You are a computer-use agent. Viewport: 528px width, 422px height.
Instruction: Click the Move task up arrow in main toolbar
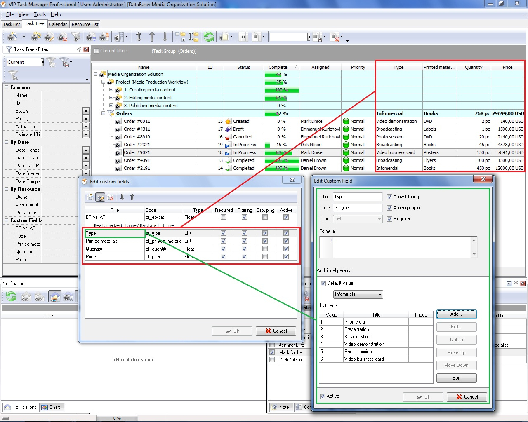(x=152, y=37)
